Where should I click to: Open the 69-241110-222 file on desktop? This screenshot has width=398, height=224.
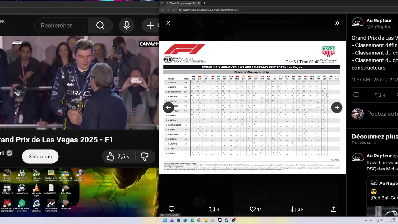(51, 189)
